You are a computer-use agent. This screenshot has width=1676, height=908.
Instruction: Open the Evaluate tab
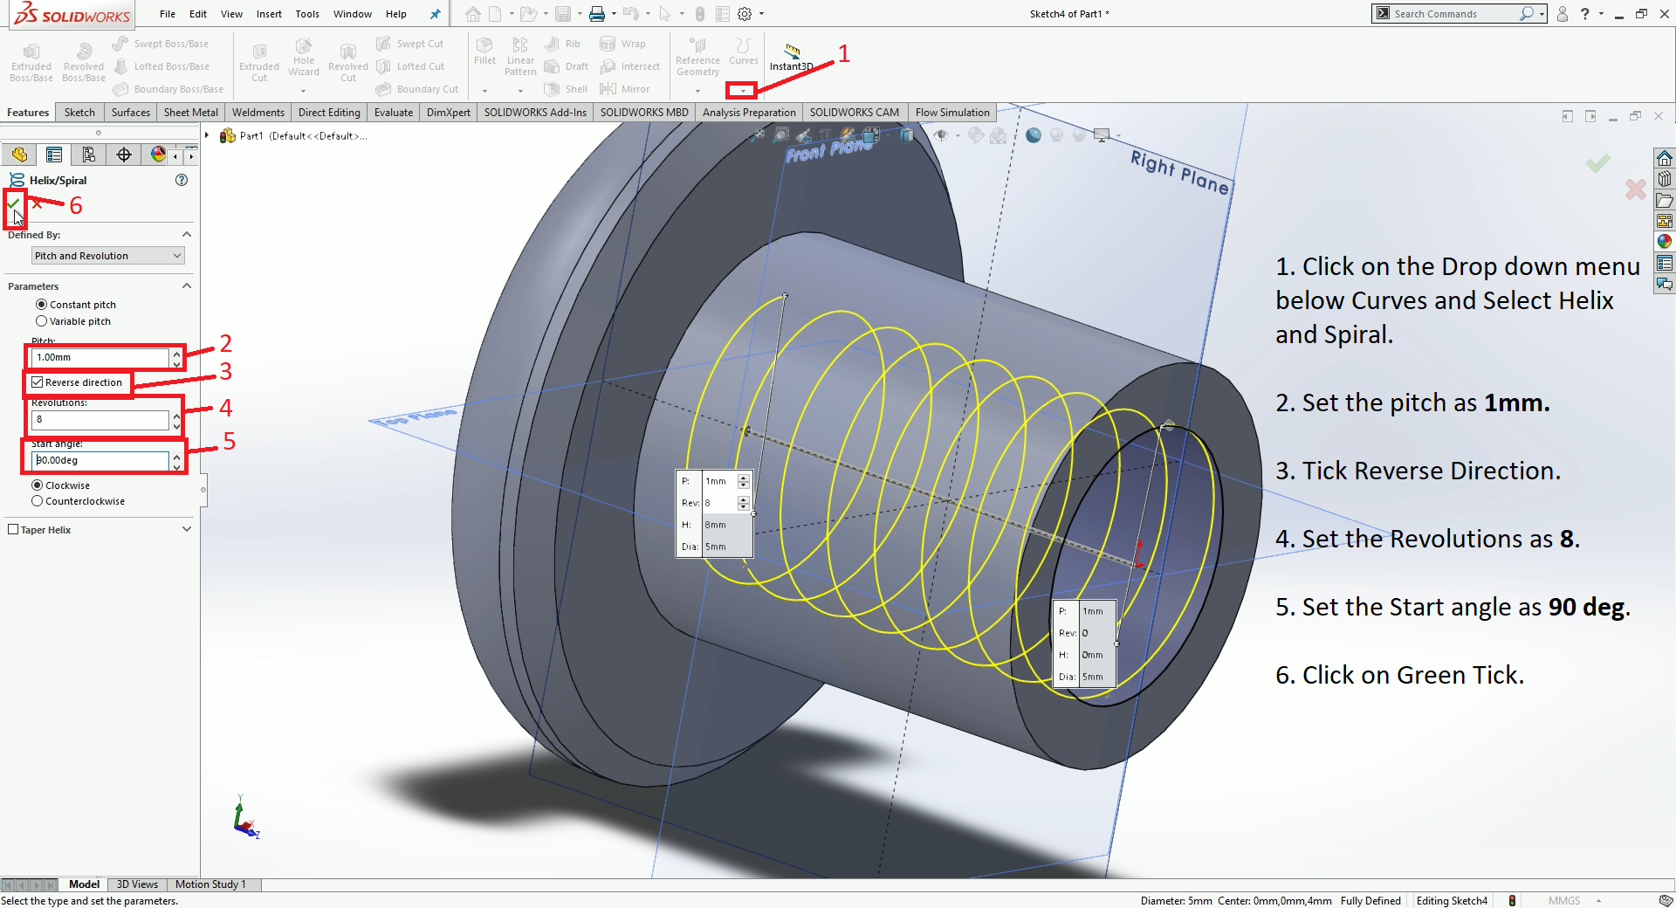click(394, 113)
